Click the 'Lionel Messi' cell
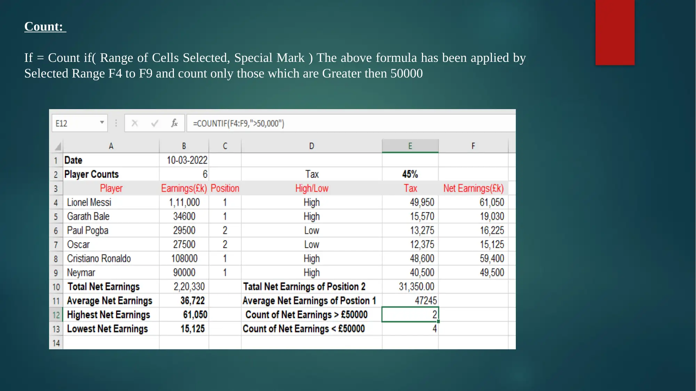The width and height of the screenshot is (696, 391). (111, 202)
